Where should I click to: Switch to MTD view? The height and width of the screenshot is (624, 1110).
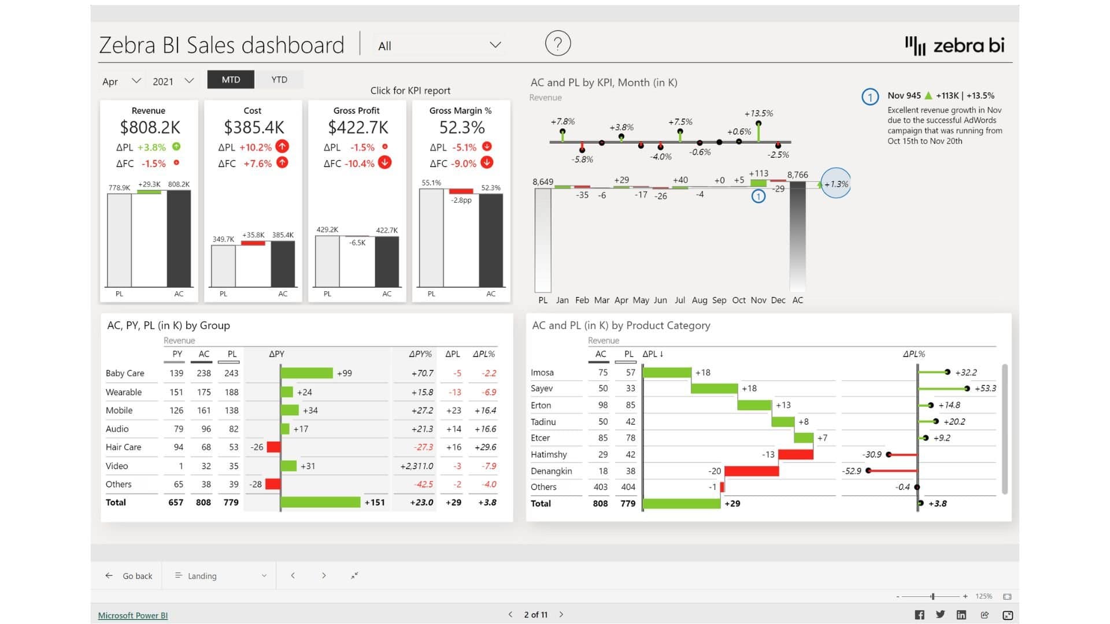click(x=231, y=80)
